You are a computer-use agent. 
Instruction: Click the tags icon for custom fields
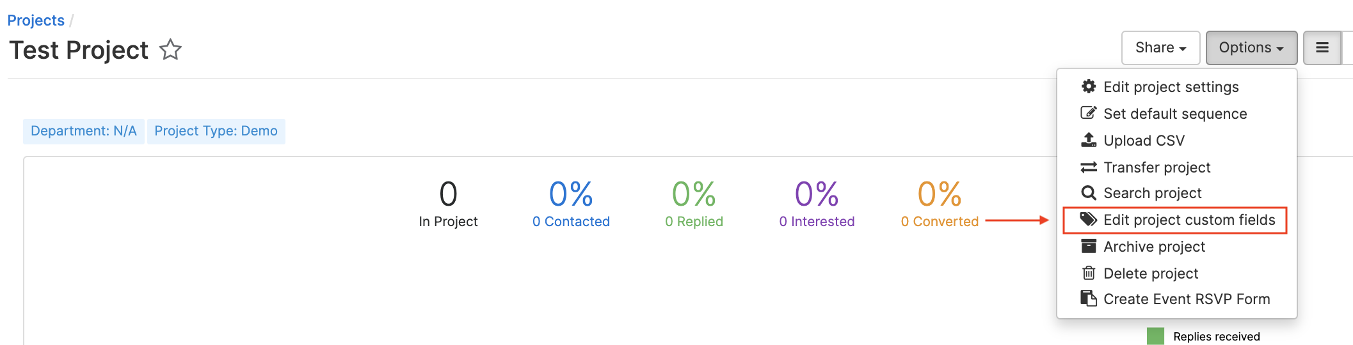click(x=1089, y=220)
